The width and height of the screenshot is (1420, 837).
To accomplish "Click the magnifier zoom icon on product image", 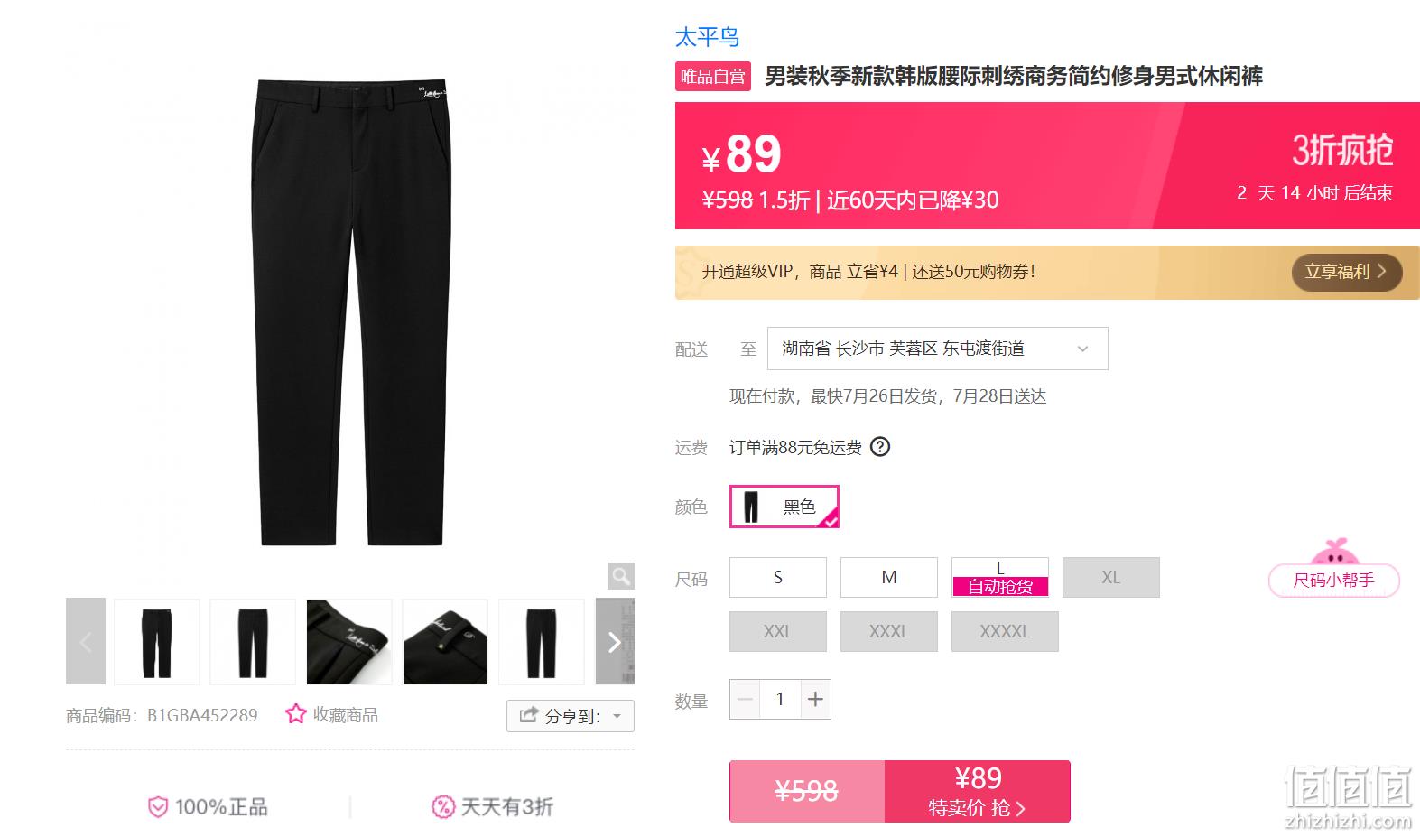I will (621, 576).
